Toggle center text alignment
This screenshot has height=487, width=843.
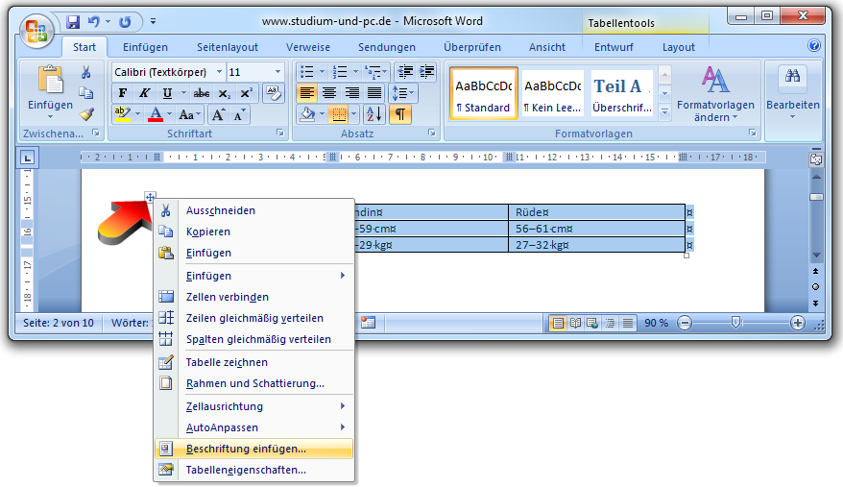coord(329,93)
